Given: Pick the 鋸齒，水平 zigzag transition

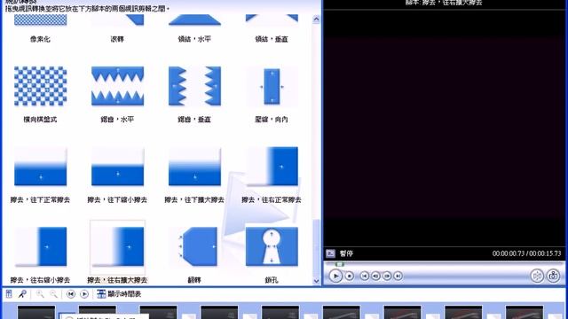Looking at the screenshot, I should 117,86.
